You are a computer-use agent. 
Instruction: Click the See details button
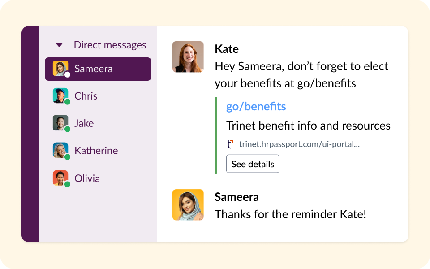tap(253, 164)
